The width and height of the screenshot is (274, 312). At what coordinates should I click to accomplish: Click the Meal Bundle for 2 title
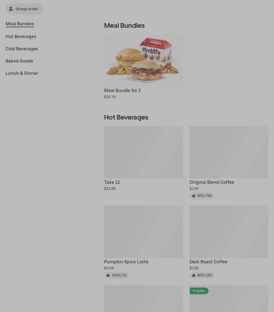[x=123, y=91]
